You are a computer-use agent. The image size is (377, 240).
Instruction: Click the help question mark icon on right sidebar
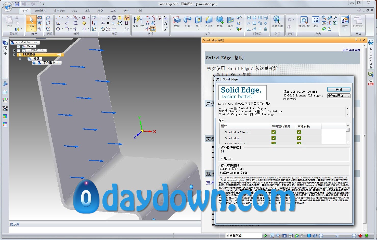coord(371,43)
